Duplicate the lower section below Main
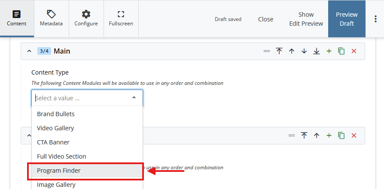Screen dimensions: 384x189 (x=341, y=135)
